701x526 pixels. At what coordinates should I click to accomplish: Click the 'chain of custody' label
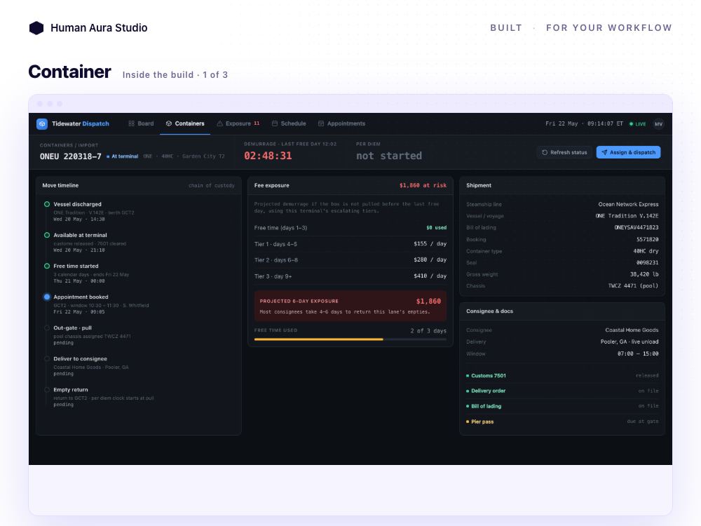click(212, 186)
